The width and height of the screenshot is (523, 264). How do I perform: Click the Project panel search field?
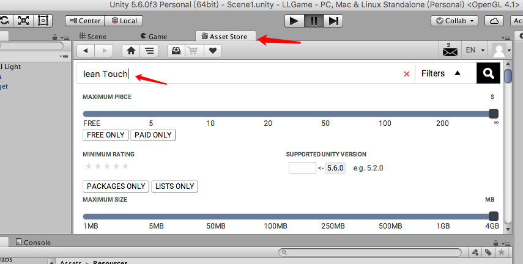click(370, 252)
